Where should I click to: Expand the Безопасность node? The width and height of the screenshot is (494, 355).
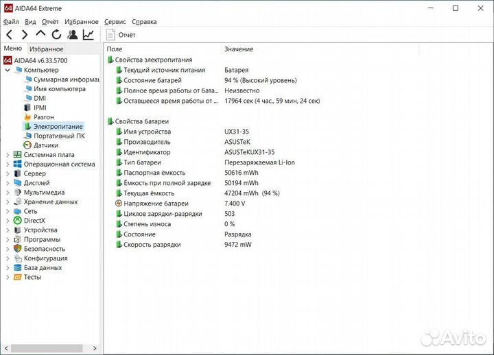click(x=8, y=249)
